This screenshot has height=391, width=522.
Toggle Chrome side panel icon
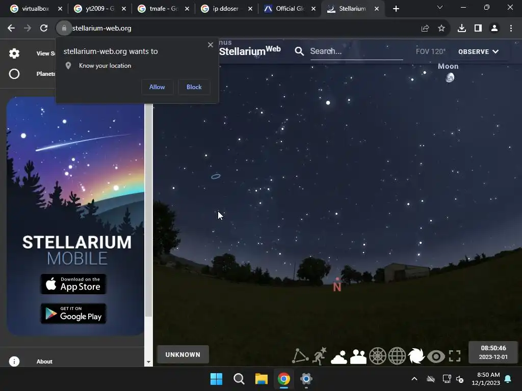coord(478,29)
